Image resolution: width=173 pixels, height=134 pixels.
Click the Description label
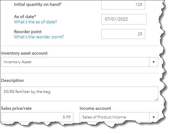12,81
